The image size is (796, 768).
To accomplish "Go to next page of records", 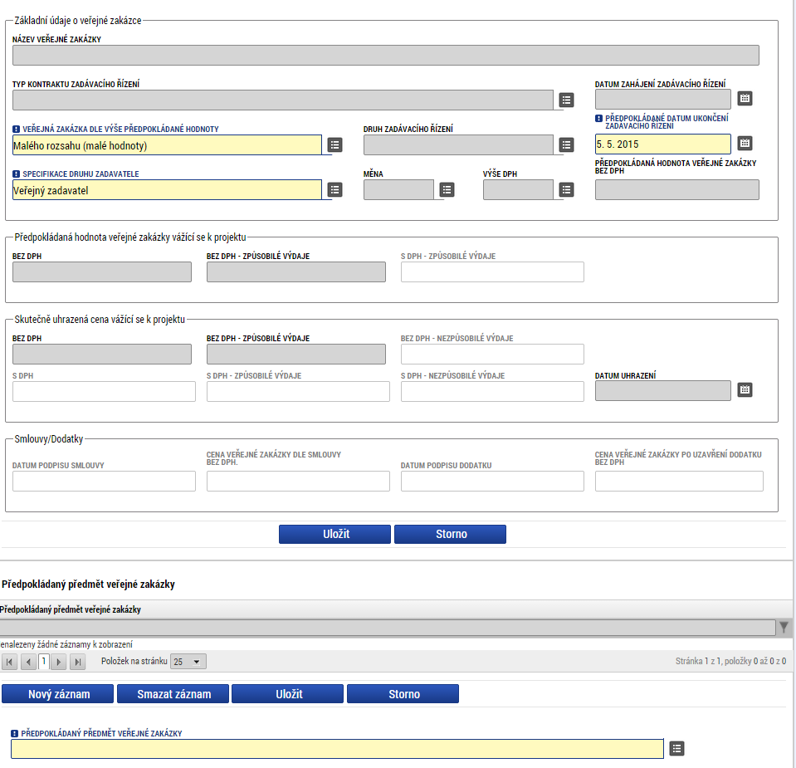I will (59, 662).
